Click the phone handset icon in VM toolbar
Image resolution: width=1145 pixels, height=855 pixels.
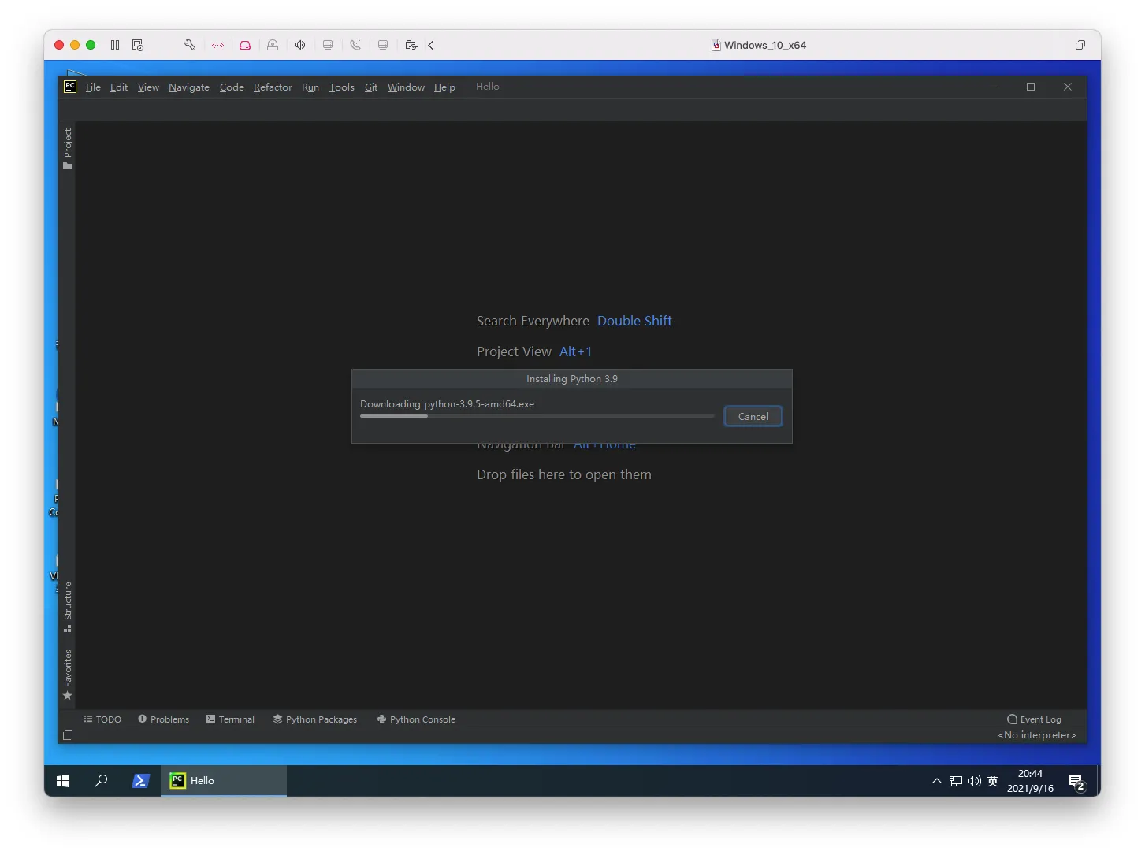point(355,45)
